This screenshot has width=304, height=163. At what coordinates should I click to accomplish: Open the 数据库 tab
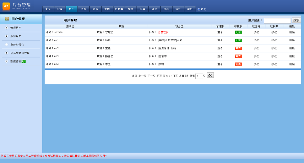[x=119, y=9]
